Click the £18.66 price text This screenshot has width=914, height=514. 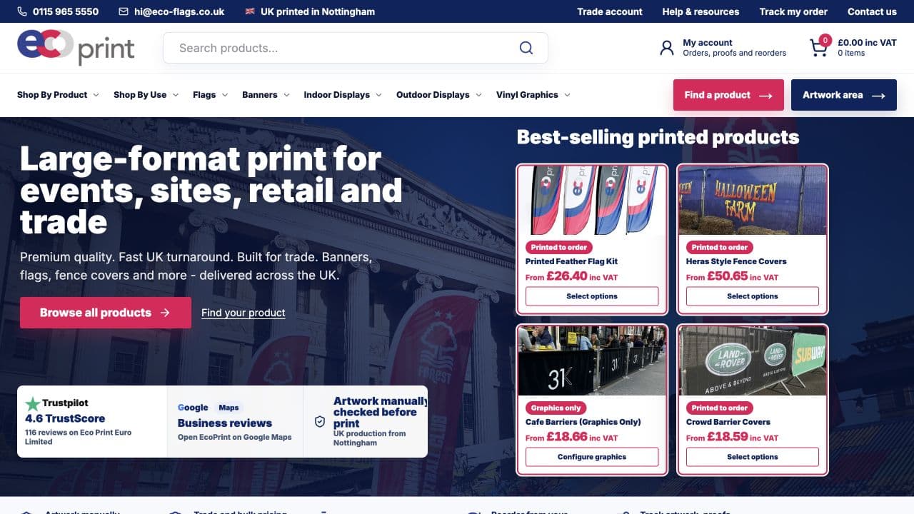click(566, 437)
